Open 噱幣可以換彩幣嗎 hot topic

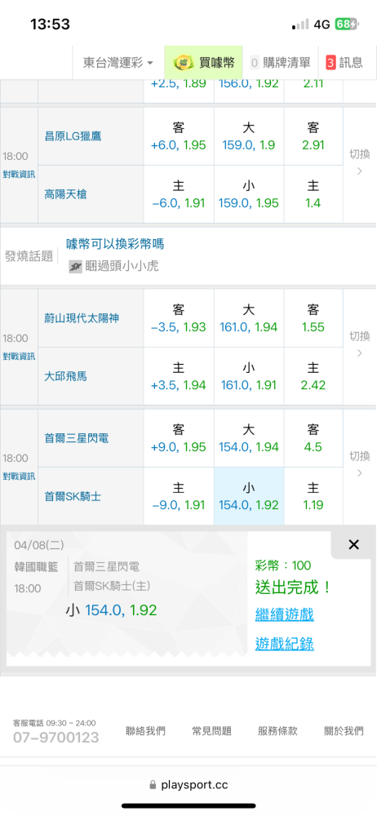pos(115,243)
